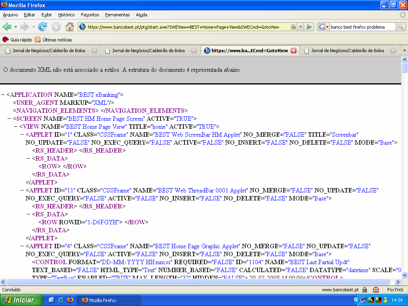Viewport: 408px width, 306px height.
Task: Click the vertical scrollbar up arrow
Action: 405,59
